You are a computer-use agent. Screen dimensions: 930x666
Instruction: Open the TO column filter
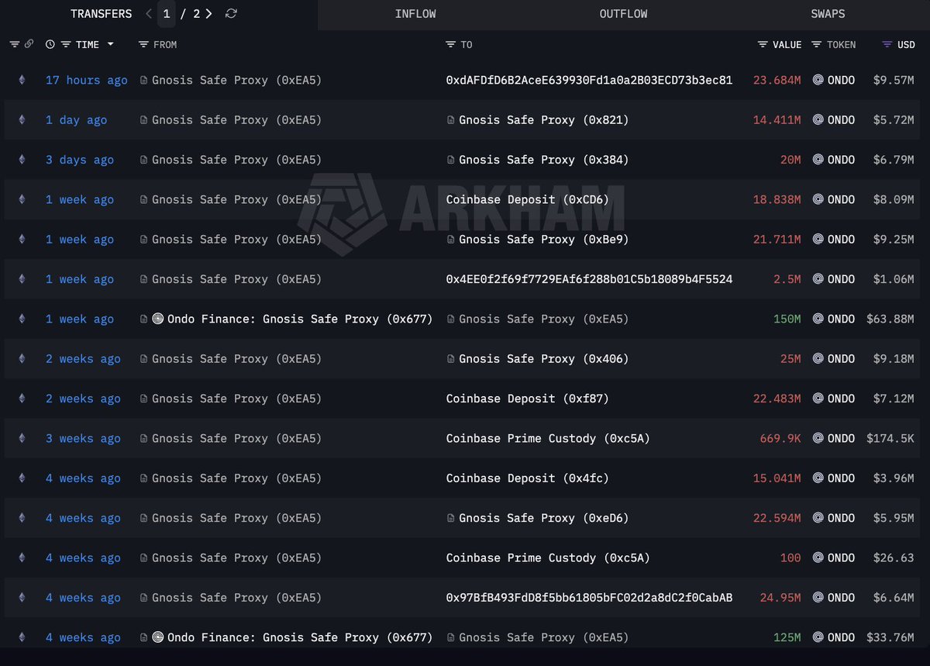point(451,44)
